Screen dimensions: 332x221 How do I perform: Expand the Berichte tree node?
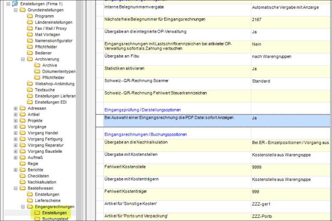(x=15, y=170)
